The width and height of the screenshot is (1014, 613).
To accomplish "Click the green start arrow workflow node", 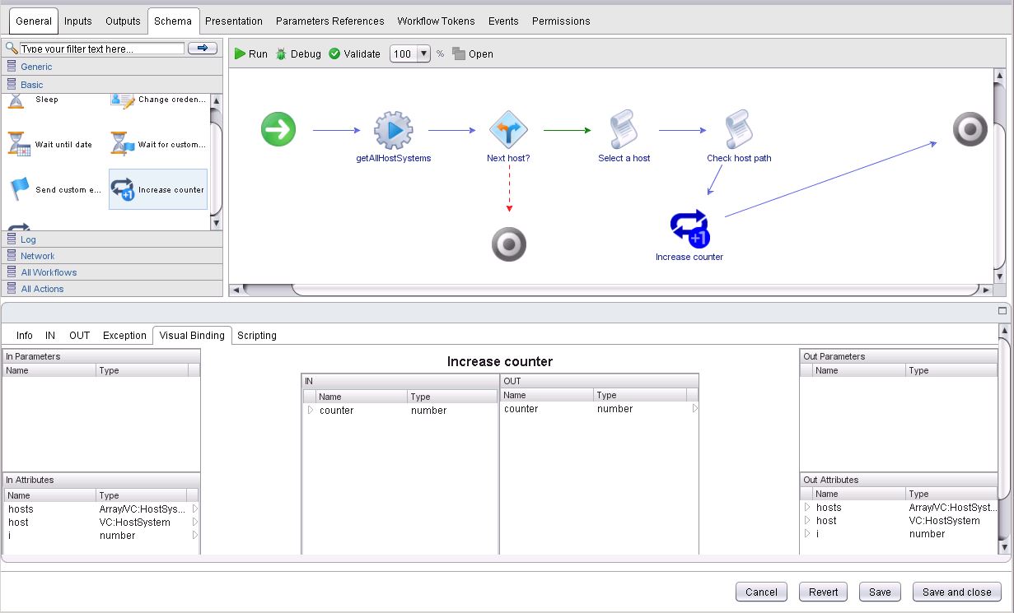I will 278,130.
